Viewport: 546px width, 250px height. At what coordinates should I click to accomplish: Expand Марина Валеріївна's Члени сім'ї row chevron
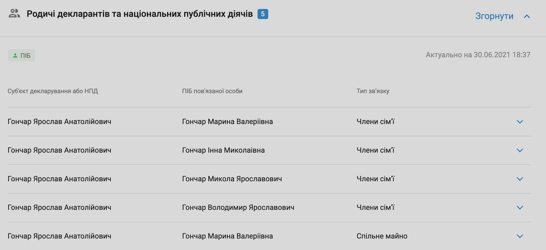[x=520, y=122]
